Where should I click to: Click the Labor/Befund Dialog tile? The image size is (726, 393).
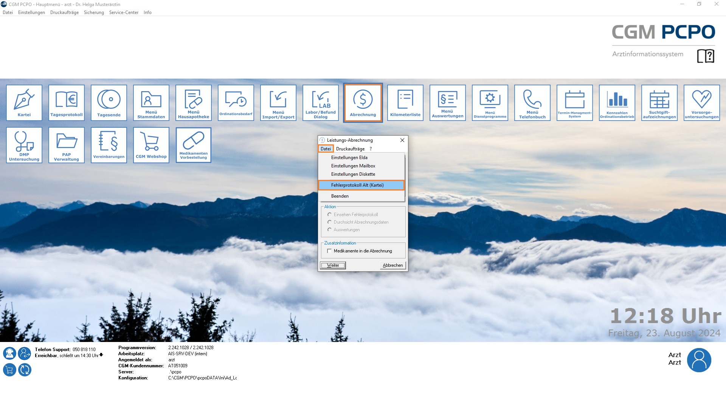click(320, 102)
